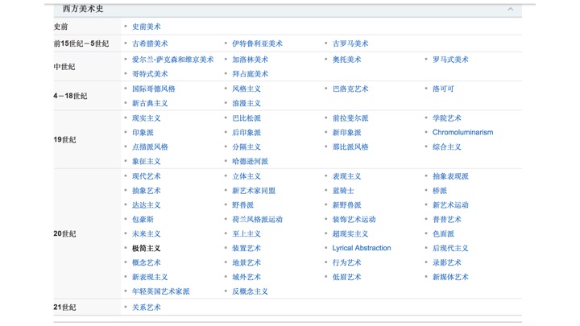This screenshot has height=326, width=580.
Task: Open the 史前美术 link
Action: click(x=147, y=27)
